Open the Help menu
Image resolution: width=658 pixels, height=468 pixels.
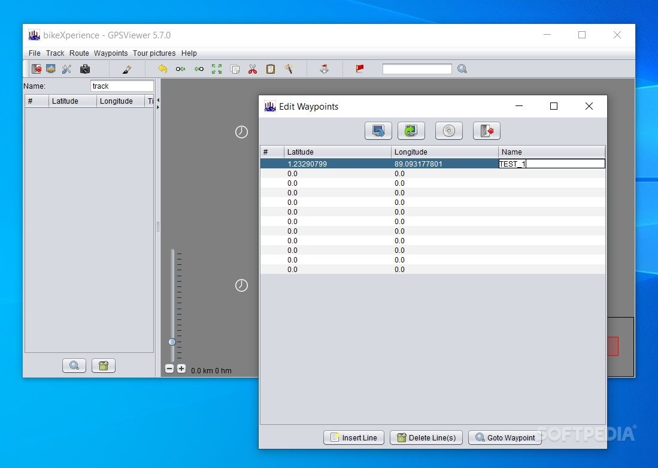(x=189, y=53)
